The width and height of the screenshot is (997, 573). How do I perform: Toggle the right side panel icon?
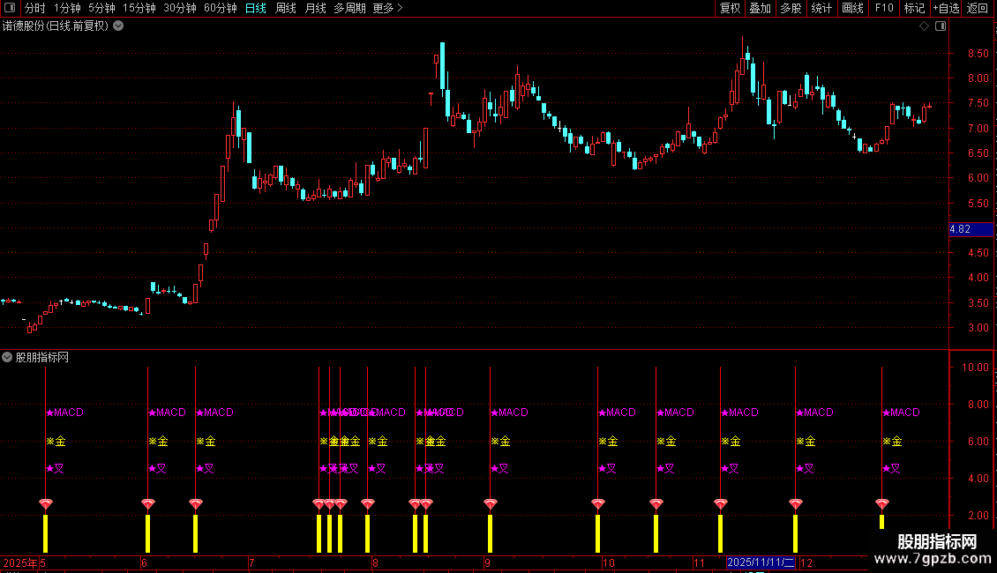(x=941, y=26)
